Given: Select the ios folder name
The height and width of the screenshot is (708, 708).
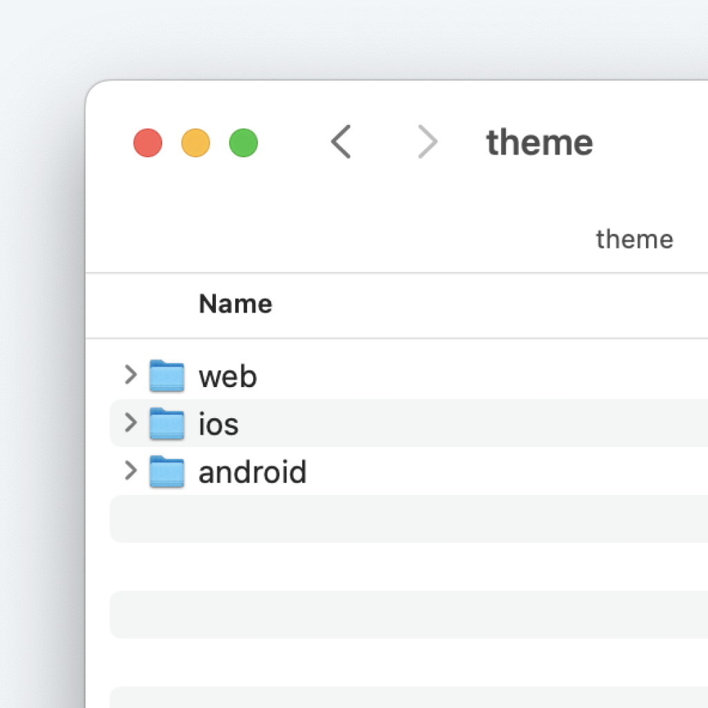Looking at the screenshot, I should [x=219, y=424].
